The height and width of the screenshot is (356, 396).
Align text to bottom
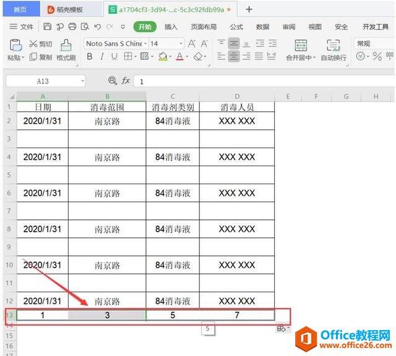coord(246,43)
